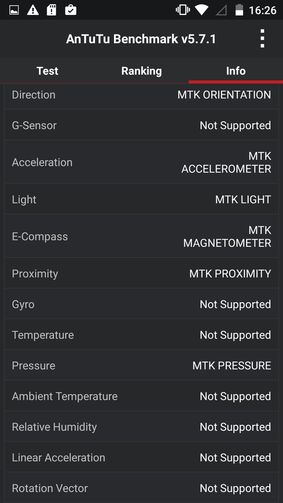Switch to the Ranking tab
Screen dimensions: 283x503
click(x=141, y=71)
